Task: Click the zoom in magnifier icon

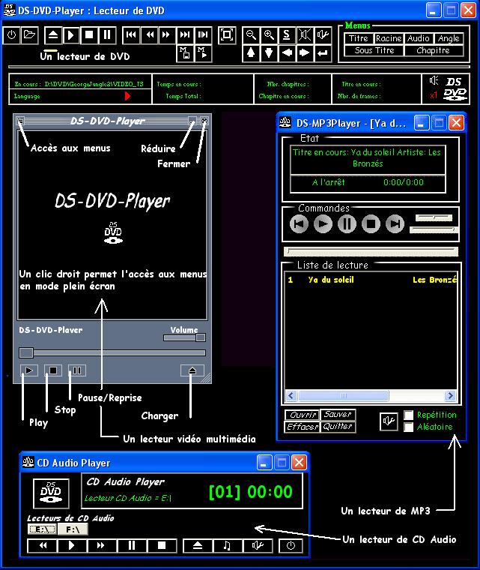Action: click(x=269, y=34)
